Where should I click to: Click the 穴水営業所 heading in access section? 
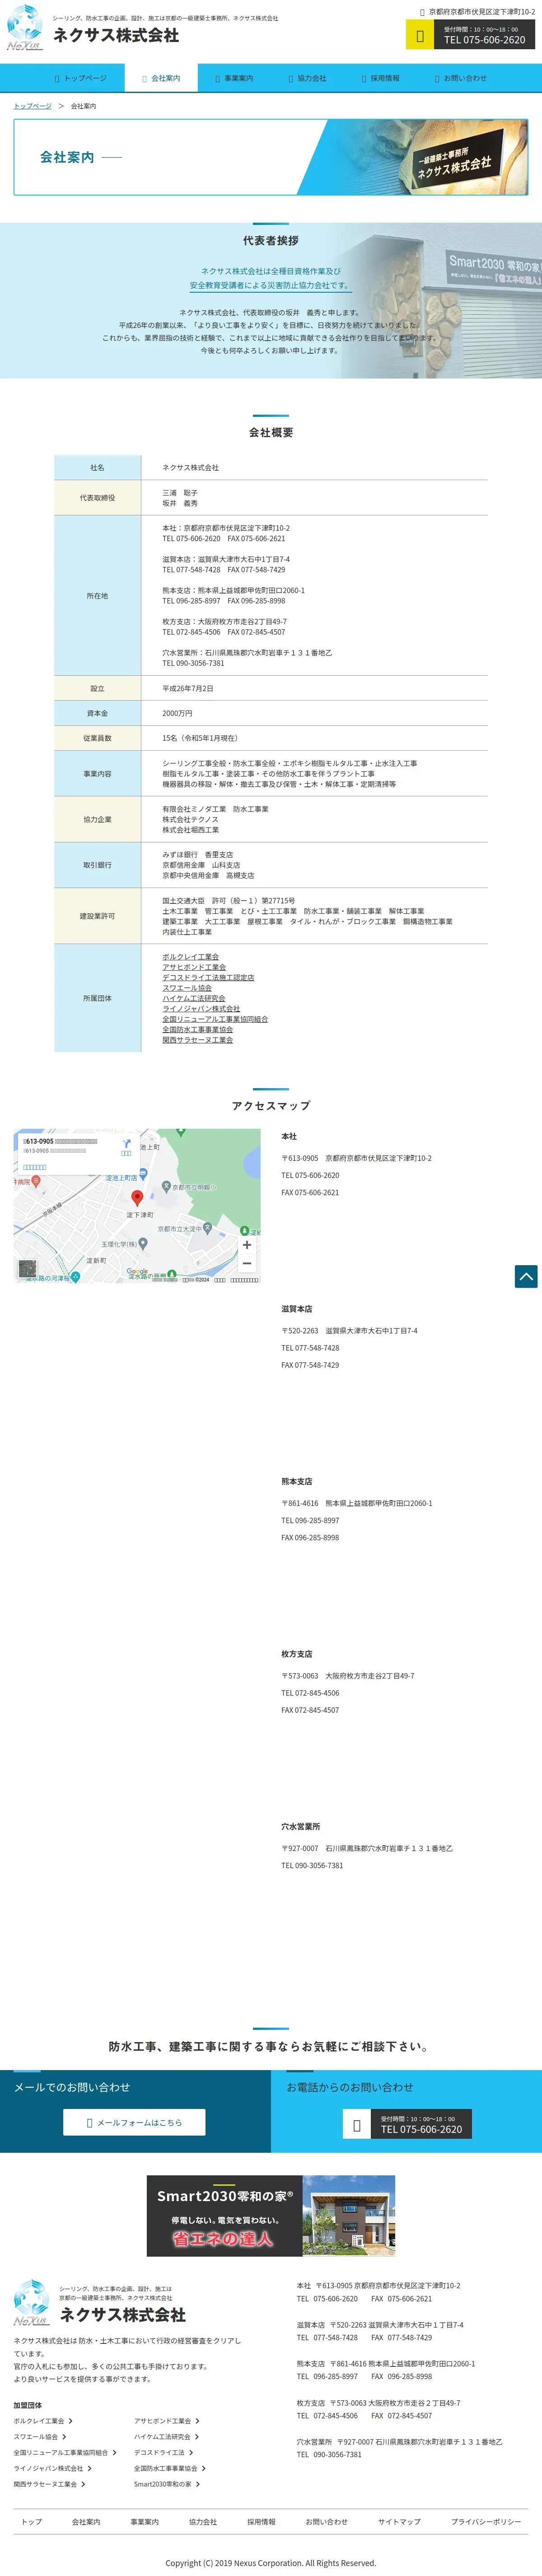301,1826
